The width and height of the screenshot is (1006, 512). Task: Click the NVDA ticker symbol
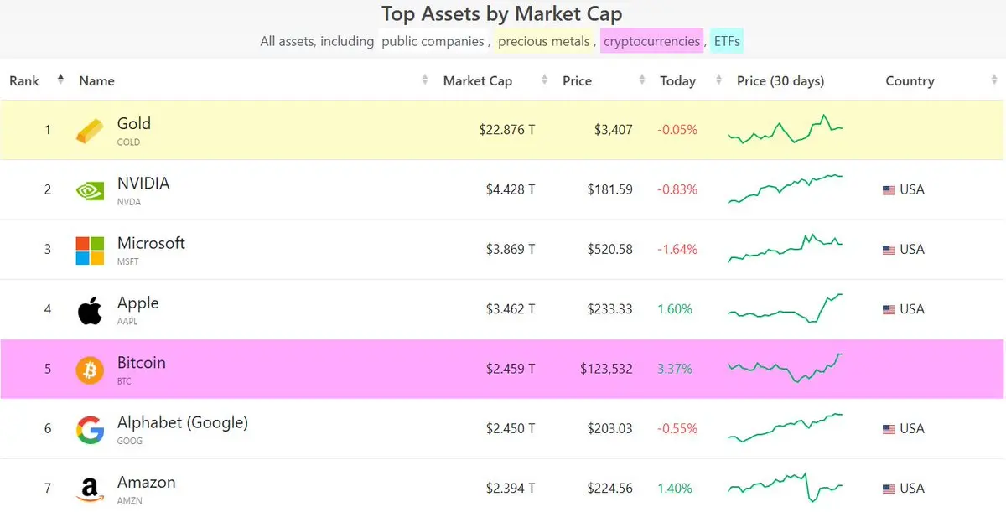click(x=128, y=202)
